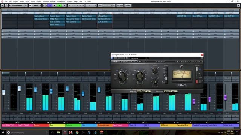241x135 pixels.
Task: Adjust the Keys channel fader
Action: point(83,94)
